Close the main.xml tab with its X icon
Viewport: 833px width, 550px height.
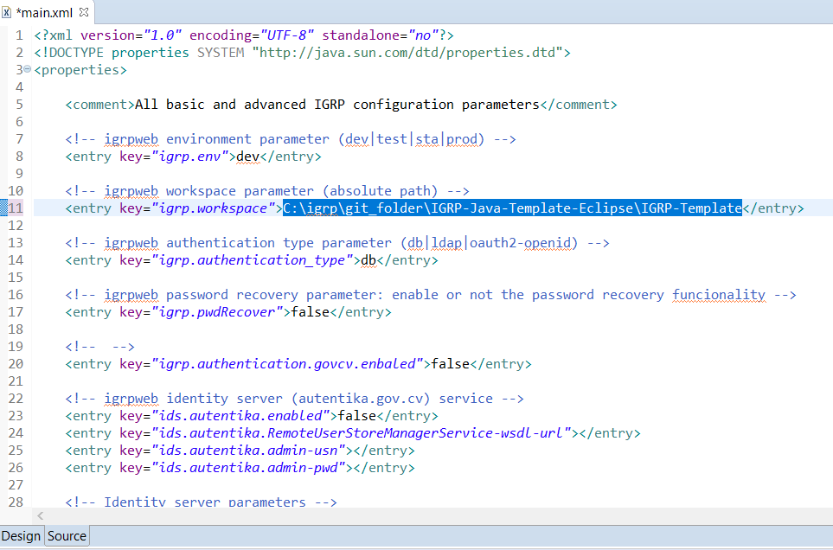tap(83, 11)
